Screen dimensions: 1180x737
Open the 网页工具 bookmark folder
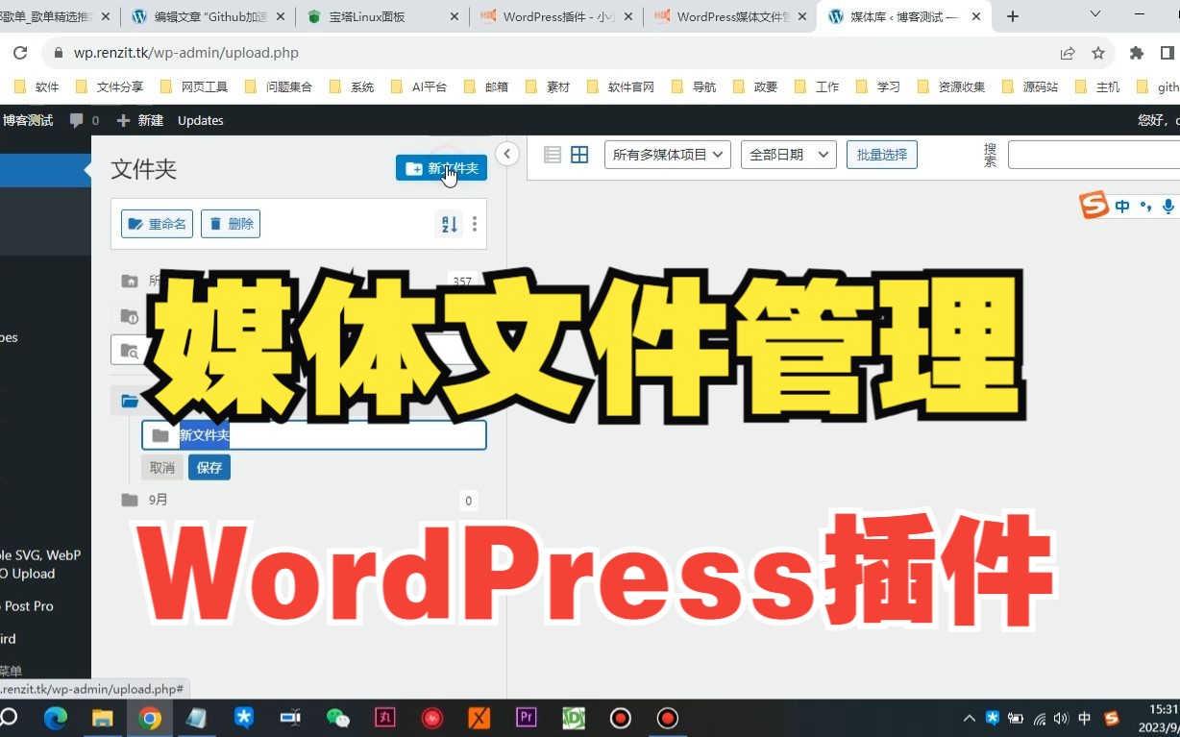point(194,86)
